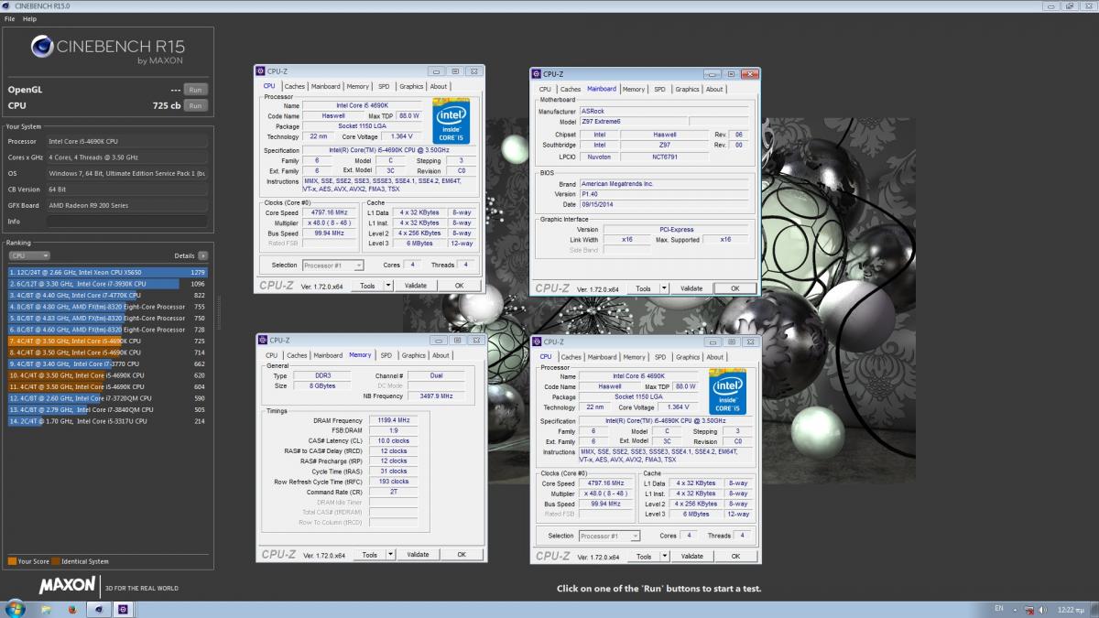Click the Cinebench icon in its title bar
The width and height of the screenshot is (1099, 618).
[x=5, y=6]
